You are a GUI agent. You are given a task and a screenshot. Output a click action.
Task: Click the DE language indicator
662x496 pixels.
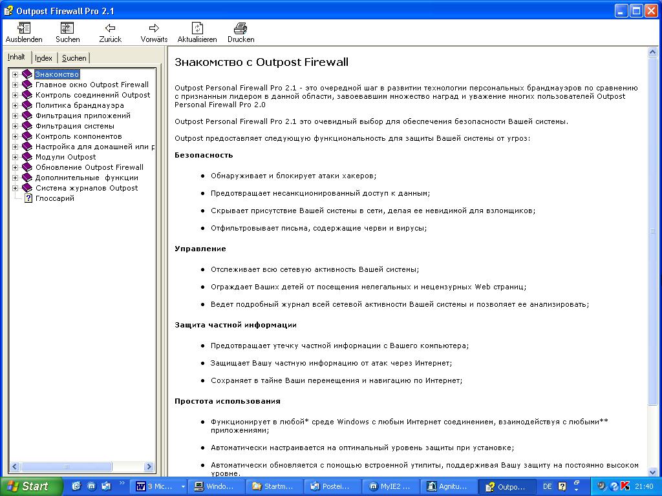pos(547,486)
